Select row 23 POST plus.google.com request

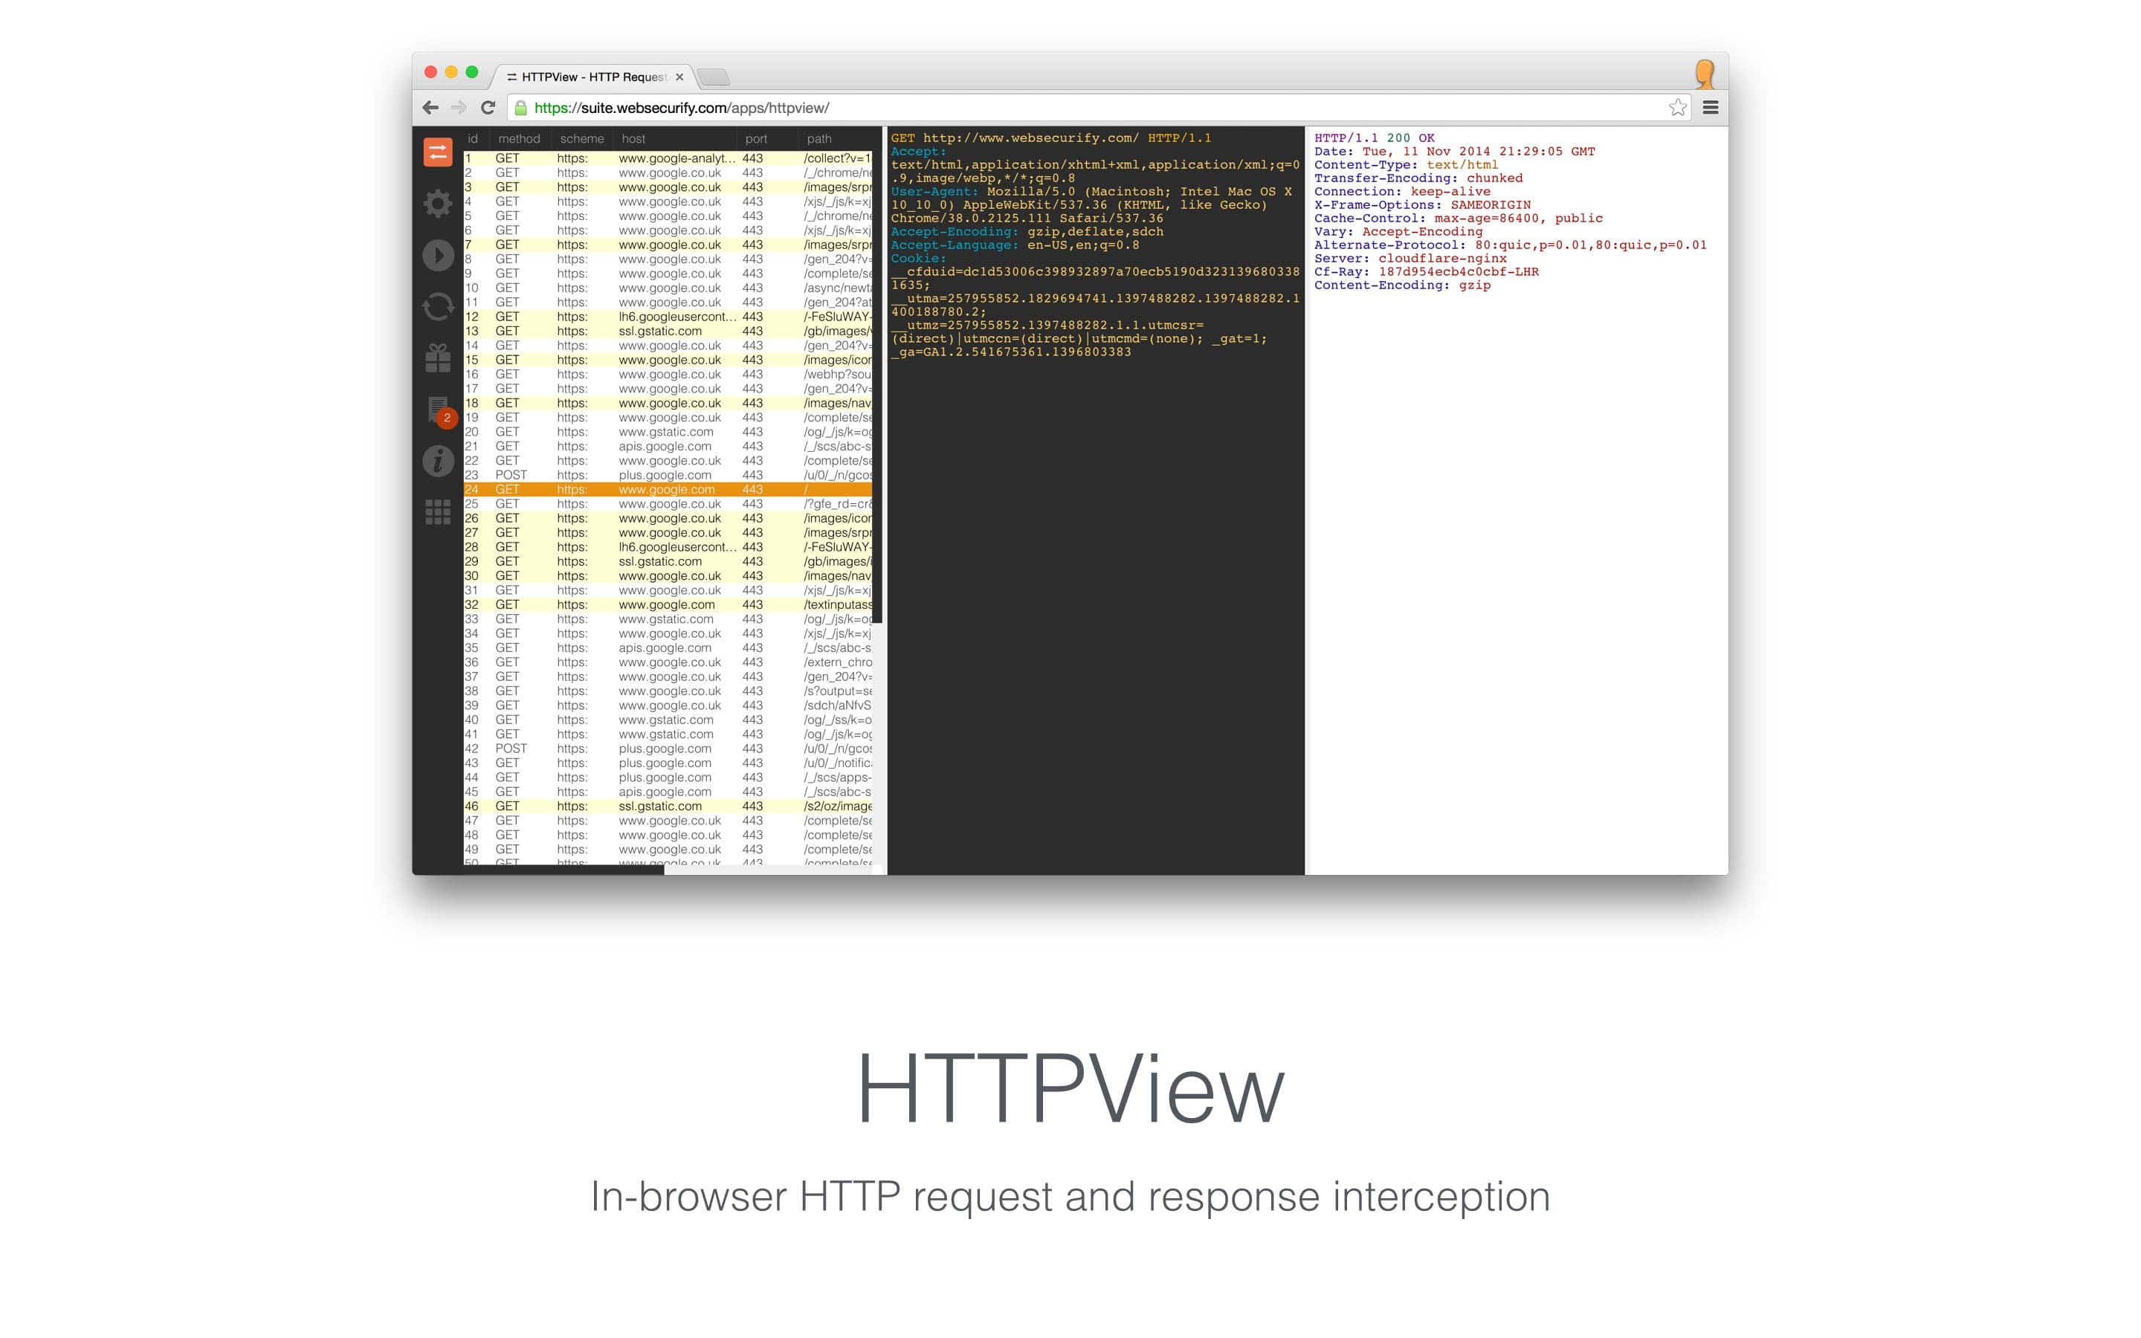tap(668, 475)
